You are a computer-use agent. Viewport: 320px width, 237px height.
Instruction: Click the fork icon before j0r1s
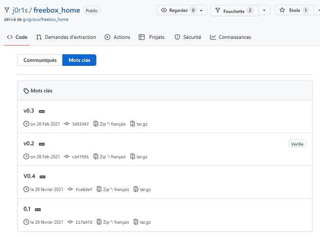pyautogui.click(x=7, y=10)
